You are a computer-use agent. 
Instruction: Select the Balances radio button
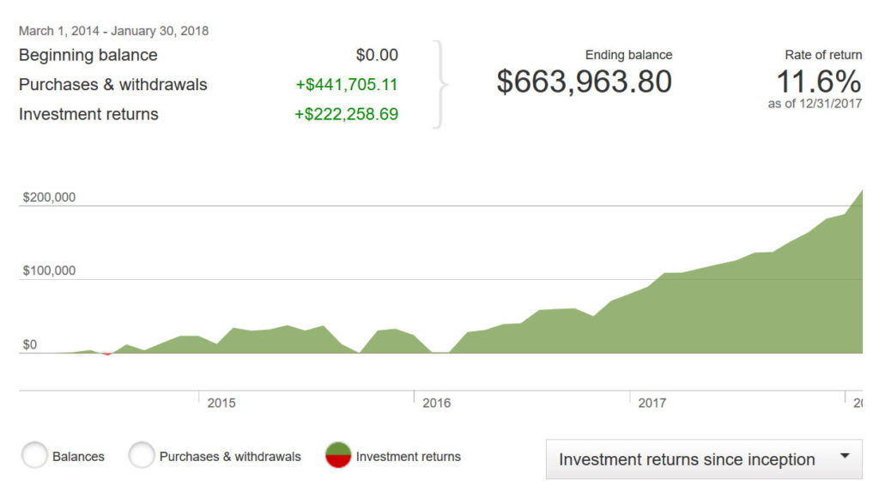[x=35, y=456]
